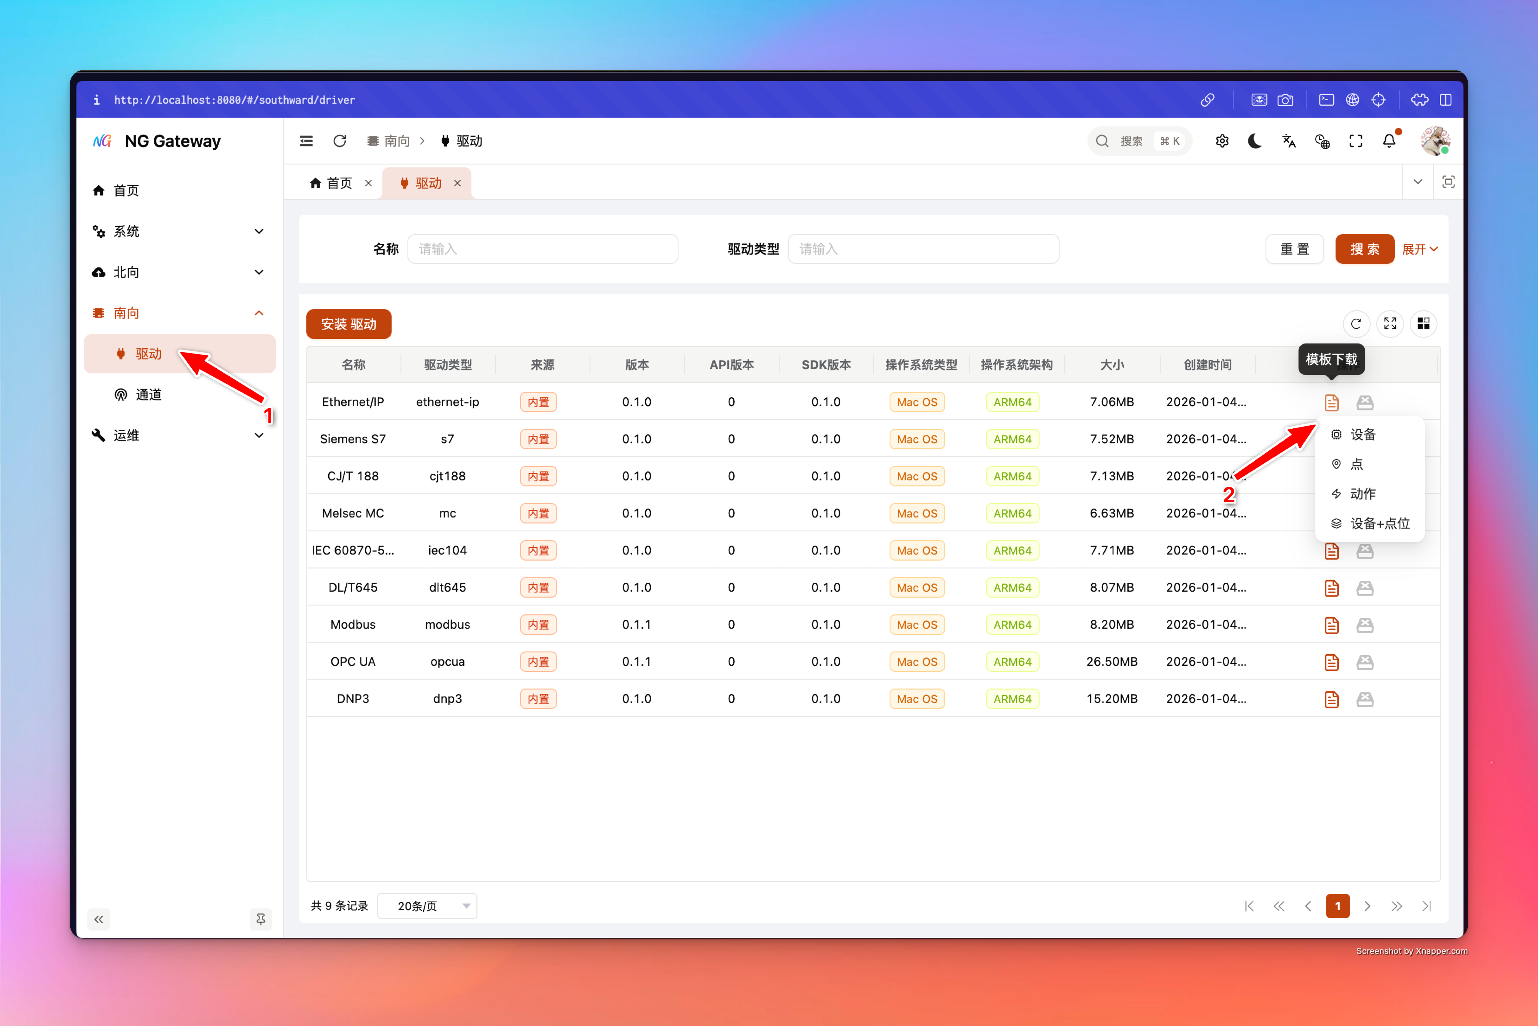Enter fullscreen via header icon
Image resolution: width=1538 pixels, height=1026 pixels.
(x=1356, y=141)
